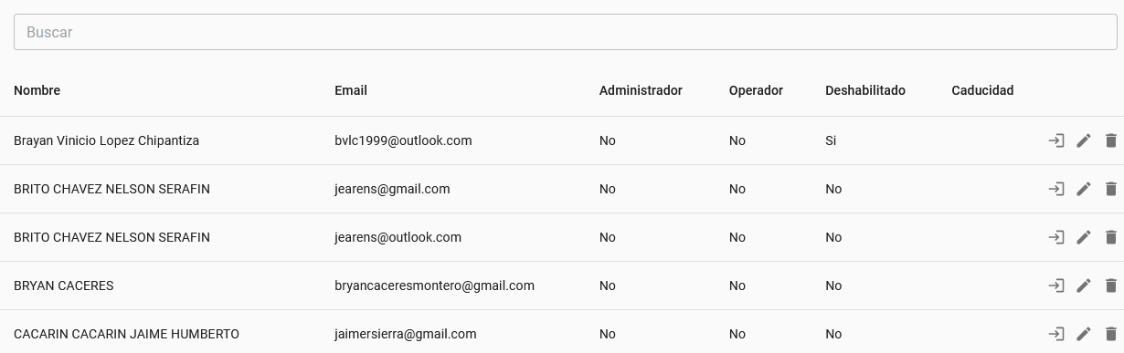1124x353 pixels.
Task: Click login icon for Brayan Vinicio Lopez Chipantiza
Action: 1056,140
